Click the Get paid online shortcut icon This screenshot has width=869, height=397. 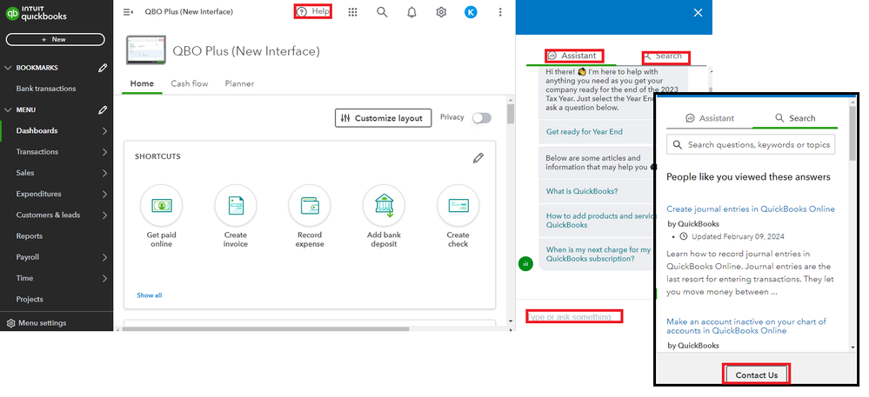pos(161,205)
